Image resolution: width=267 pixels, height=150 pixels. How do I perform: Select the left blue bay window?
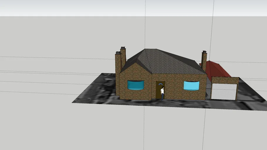coord(136,85)
